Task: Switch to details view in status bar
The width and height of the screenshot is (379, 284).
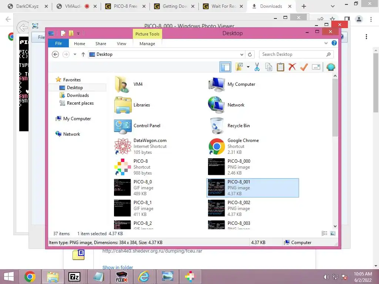Action: (324, 233)
